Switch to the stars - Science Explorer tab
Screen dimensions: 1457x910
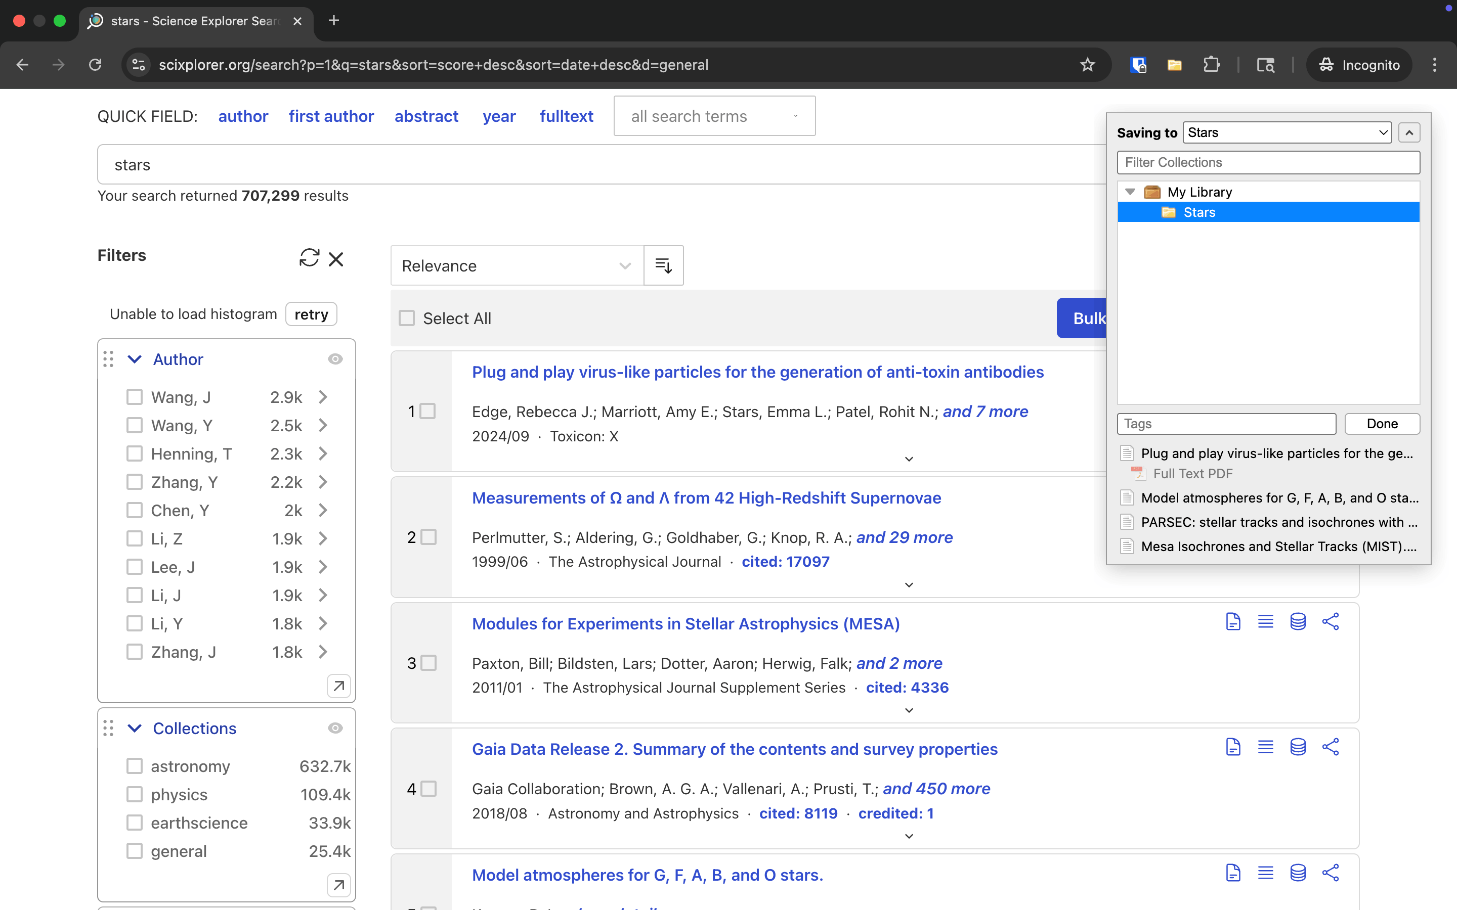[x=196, y=21]
